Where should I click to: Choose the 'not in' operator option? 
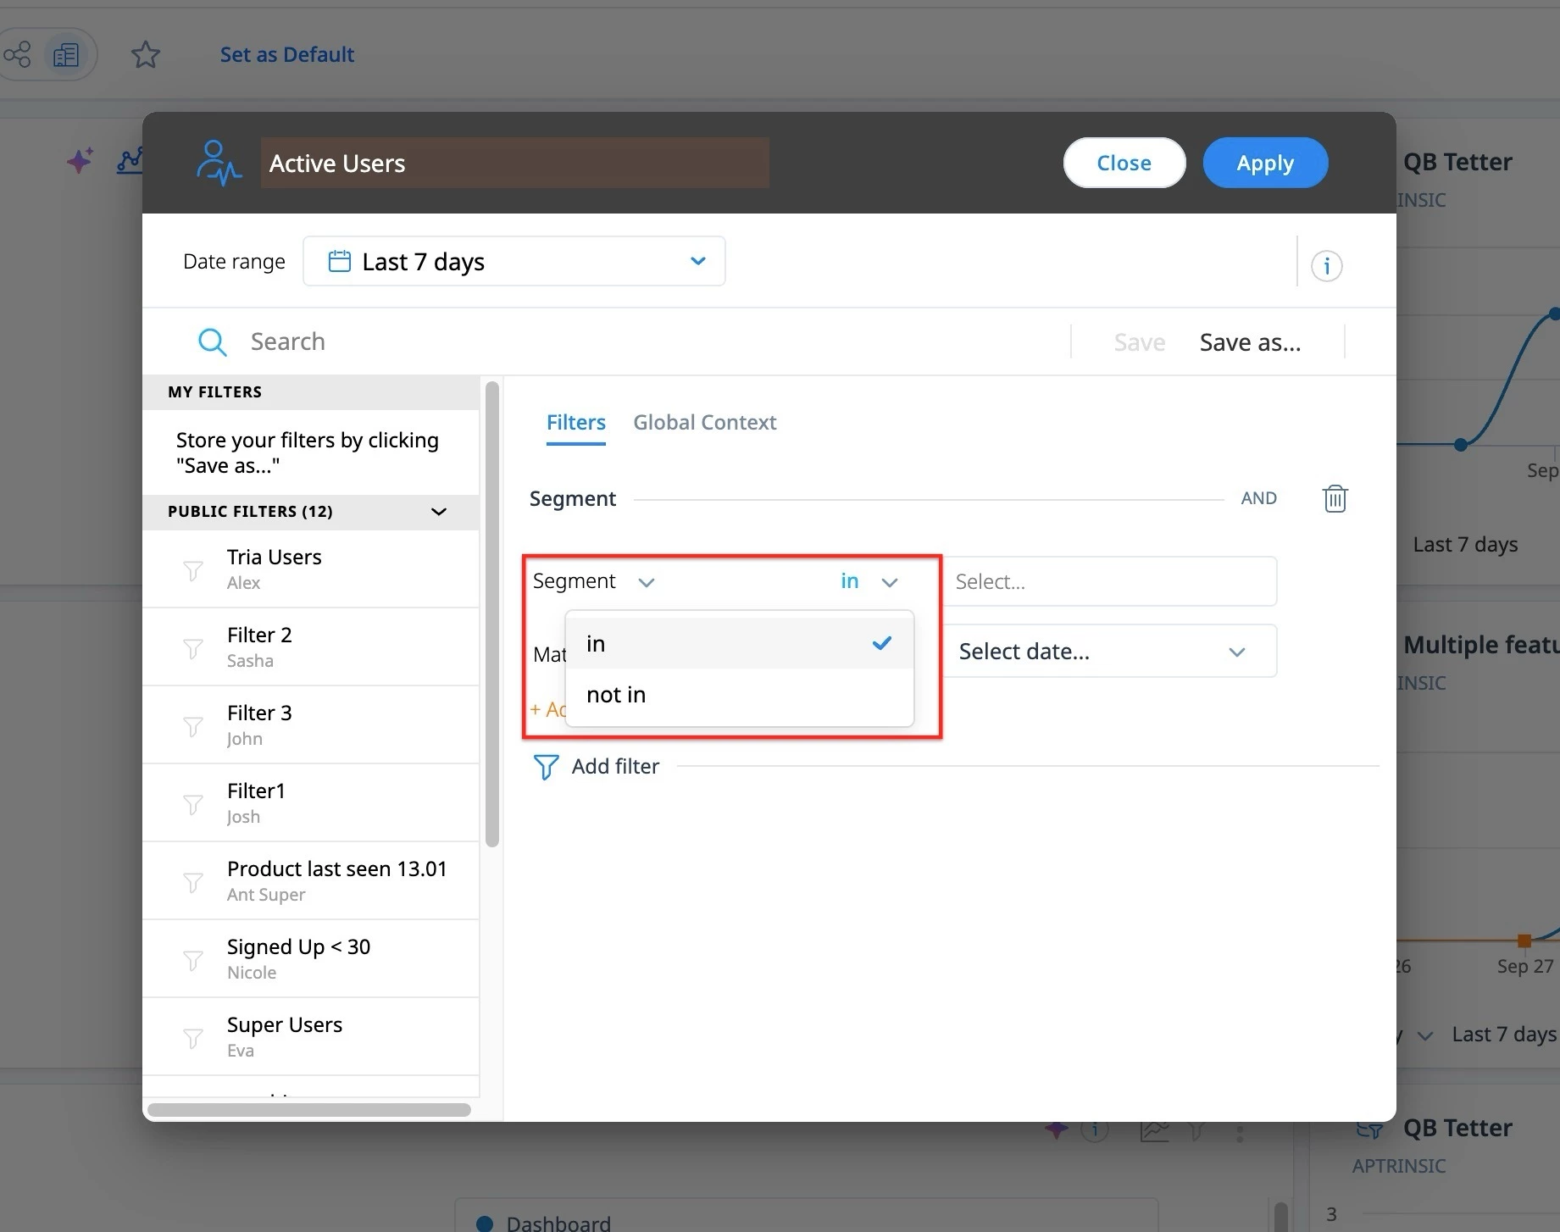(x=739, y=694)
